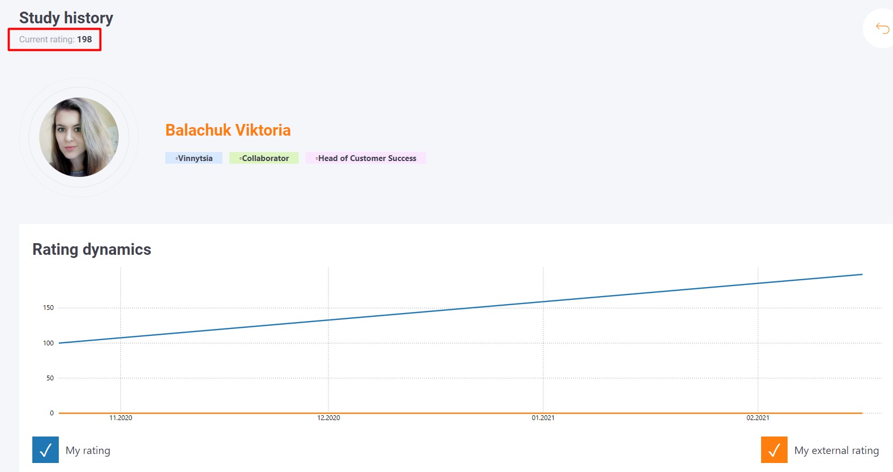Click the orange external rating chart line
Screen dimensions: 893x472
pos(461,413)
